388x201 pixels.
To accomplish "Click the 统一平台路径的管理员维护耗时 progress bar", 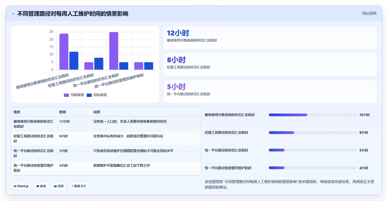I will 313,168.
